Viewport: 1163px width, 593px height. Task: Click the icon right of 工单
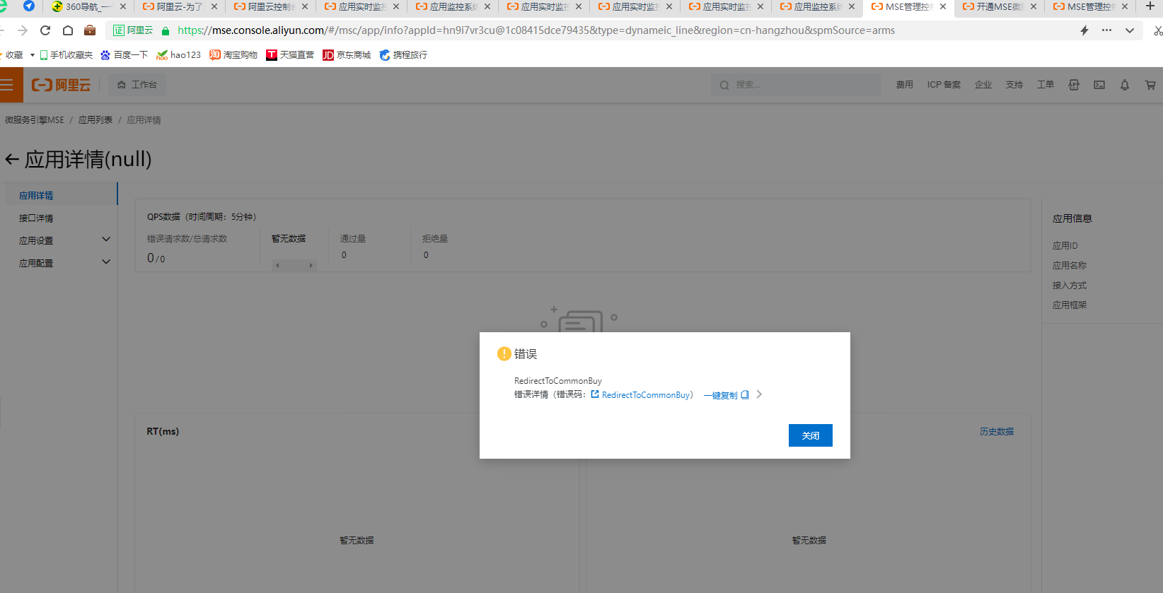(1074, 85)
